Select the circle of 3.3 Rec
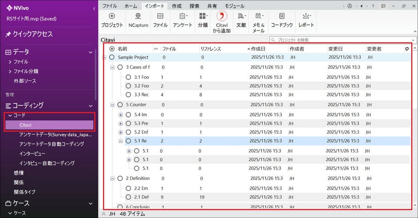 pos(128,94)
